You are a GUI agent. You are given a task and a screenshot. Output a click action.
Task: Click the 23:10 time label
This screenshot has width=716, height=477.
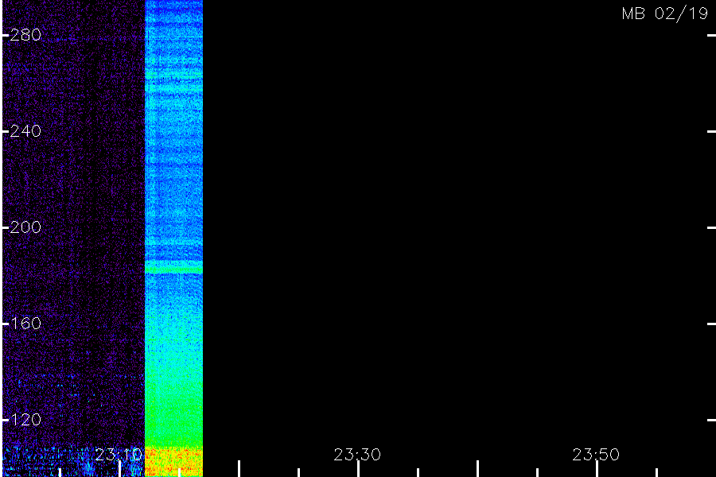(119, 455)
